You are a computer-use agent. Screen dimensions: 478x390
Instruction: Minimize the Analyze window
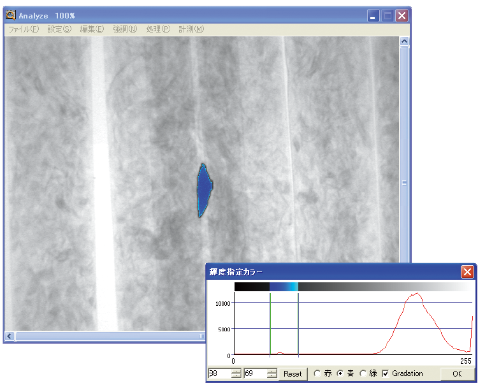373,16
